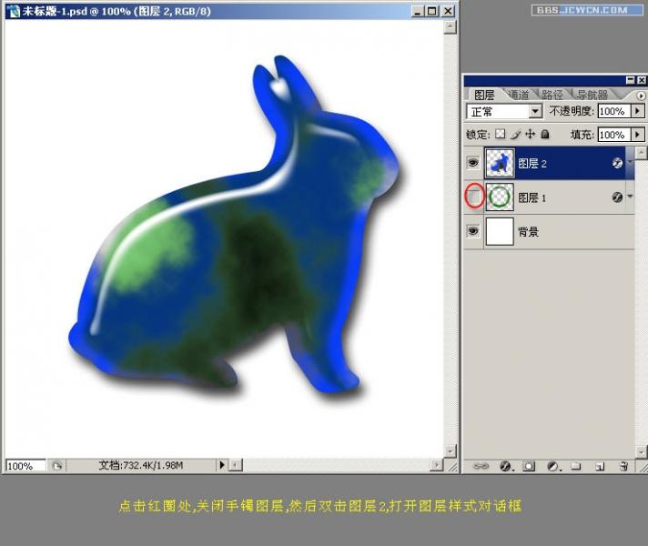The height and width of the screenshot is (546, 648).
Task: Click the 100% zoom field in status bar
Action: (x=25, y=466)
